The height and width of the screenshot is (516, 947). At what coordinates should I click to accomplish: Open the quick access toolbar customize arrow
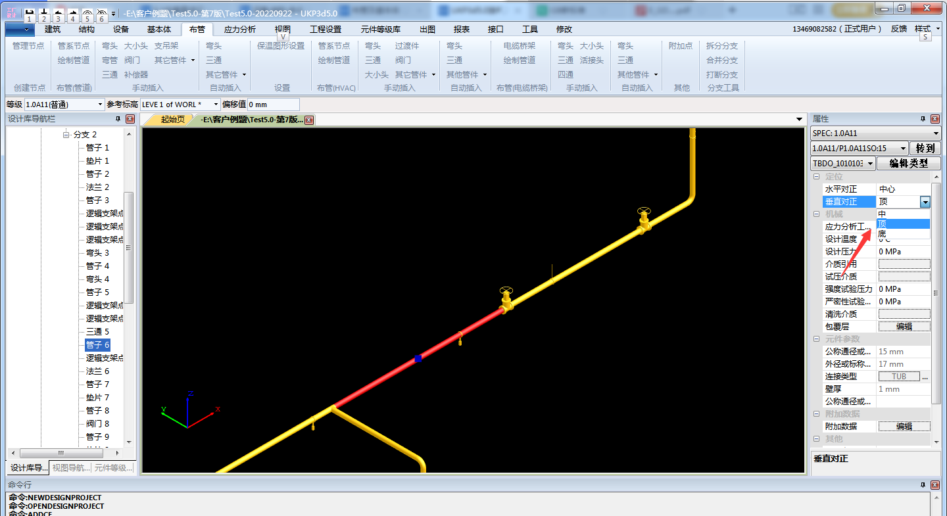(x=114, y=13)
